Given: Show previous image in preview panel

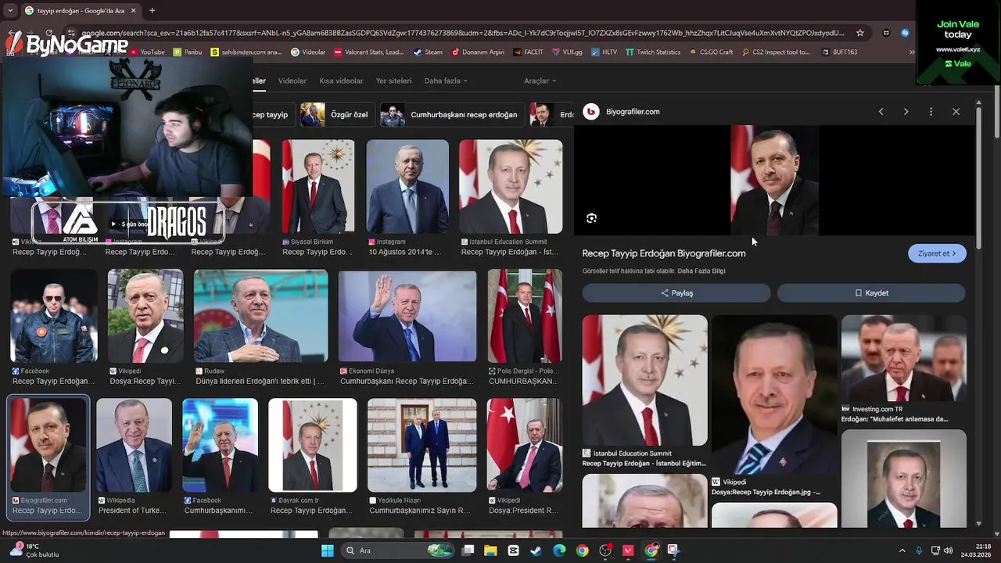Looking at the screenshot, I should [881, 112].
